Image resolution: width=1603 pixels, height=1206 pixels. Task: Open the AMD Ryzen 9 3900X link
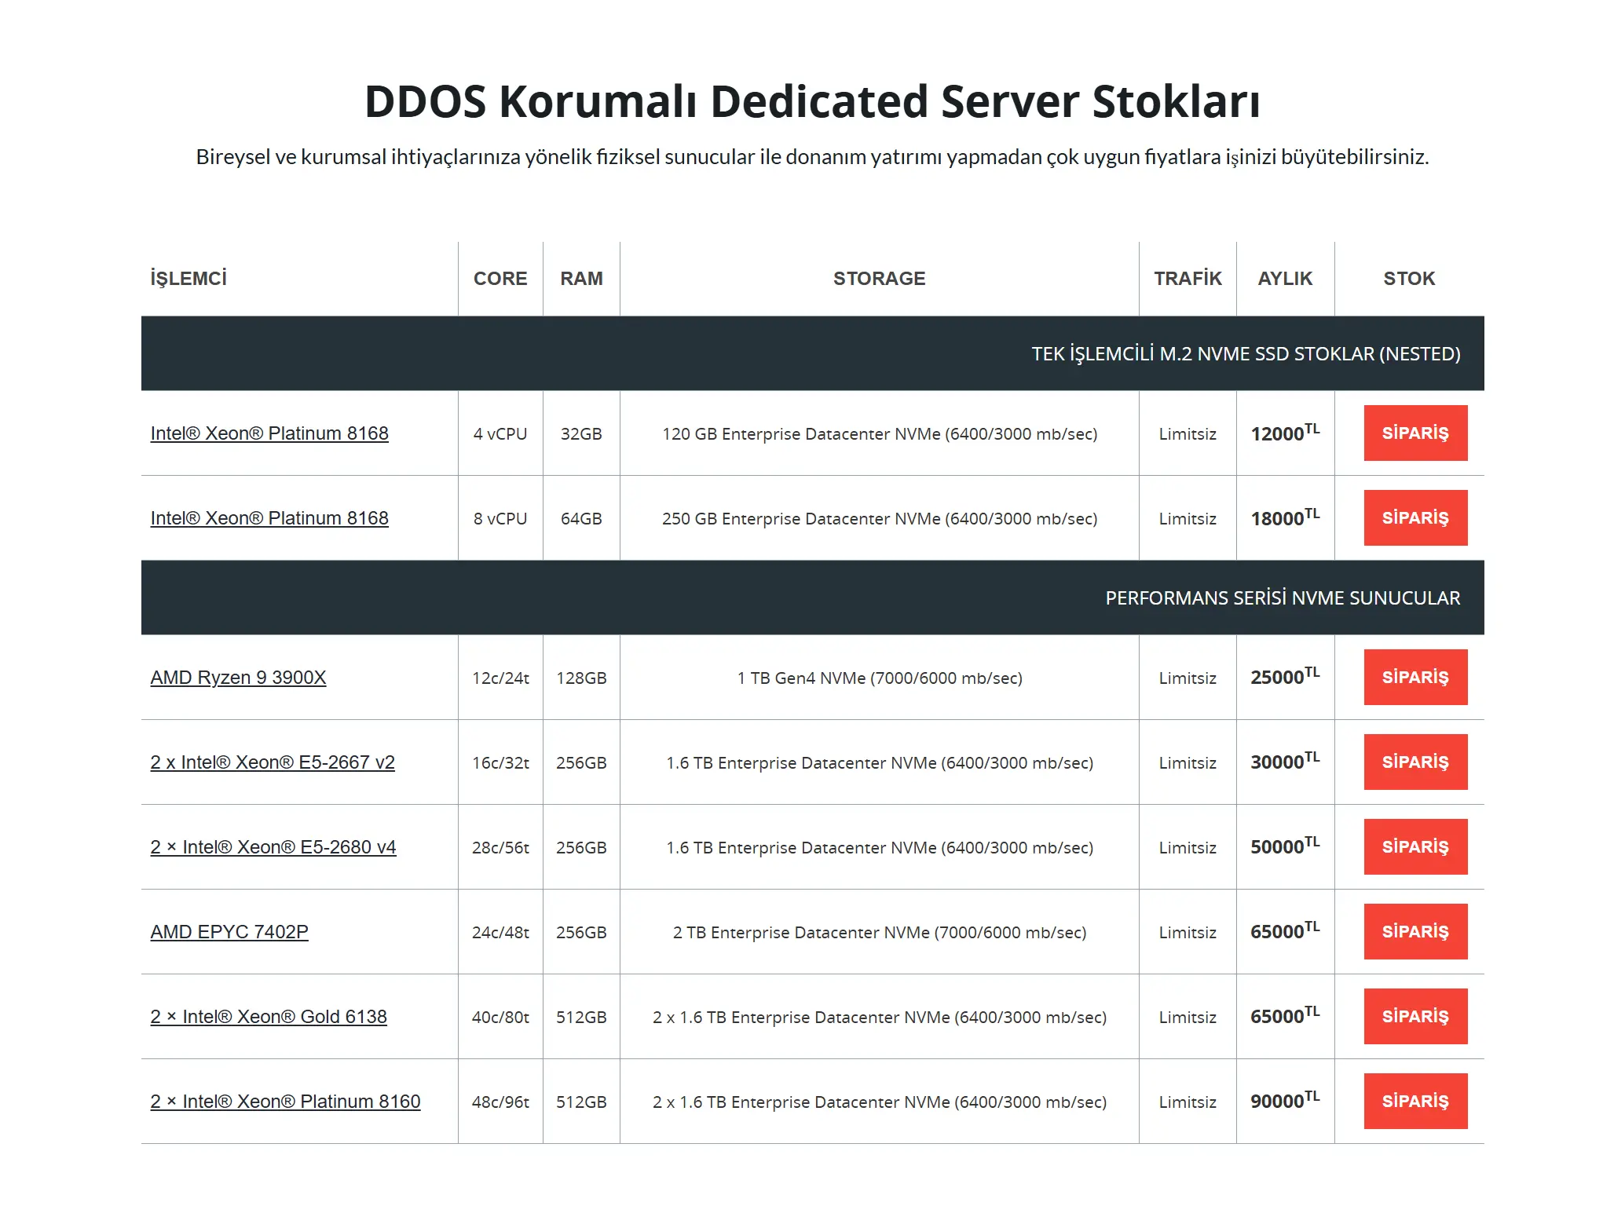pos(238,678)
